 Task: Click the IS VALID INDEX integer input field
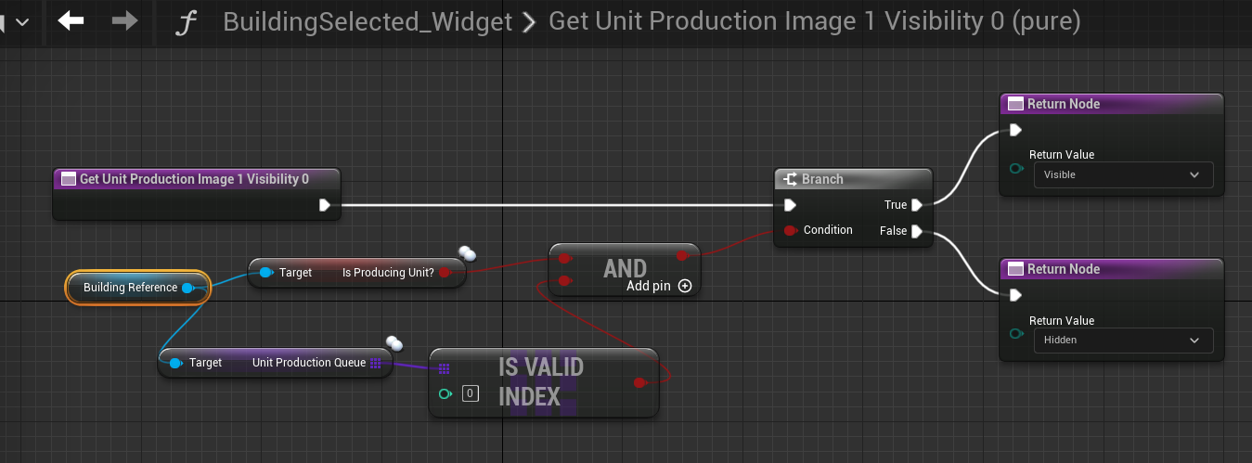tap(471, 393)
